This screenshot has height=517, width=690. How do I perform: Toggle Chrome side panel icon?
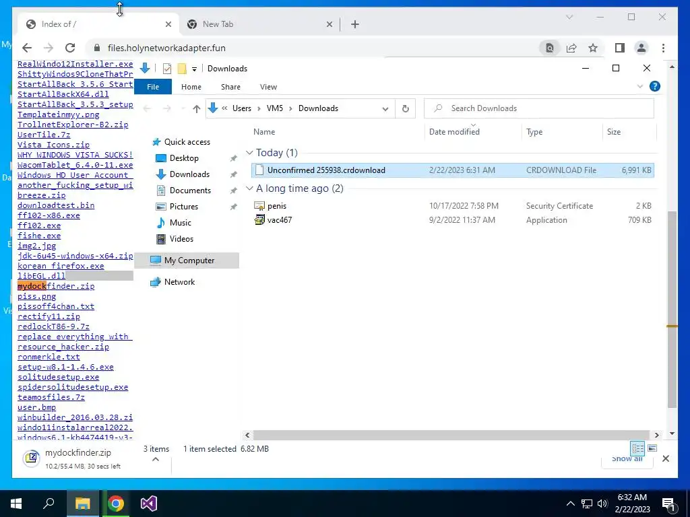pos(620,48)
